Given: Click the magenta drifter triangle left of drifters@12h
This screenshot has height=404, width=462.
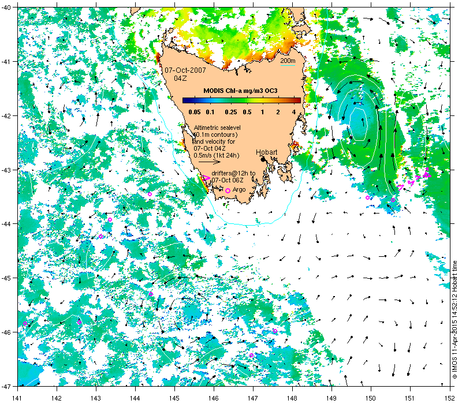Looking at the screenshot, I should pyautogui.click(x=206, y=178).
